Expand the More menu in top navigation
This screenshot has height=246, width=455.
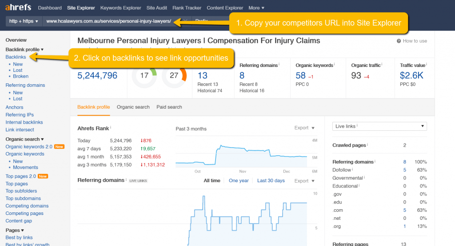tap(256, 8)
